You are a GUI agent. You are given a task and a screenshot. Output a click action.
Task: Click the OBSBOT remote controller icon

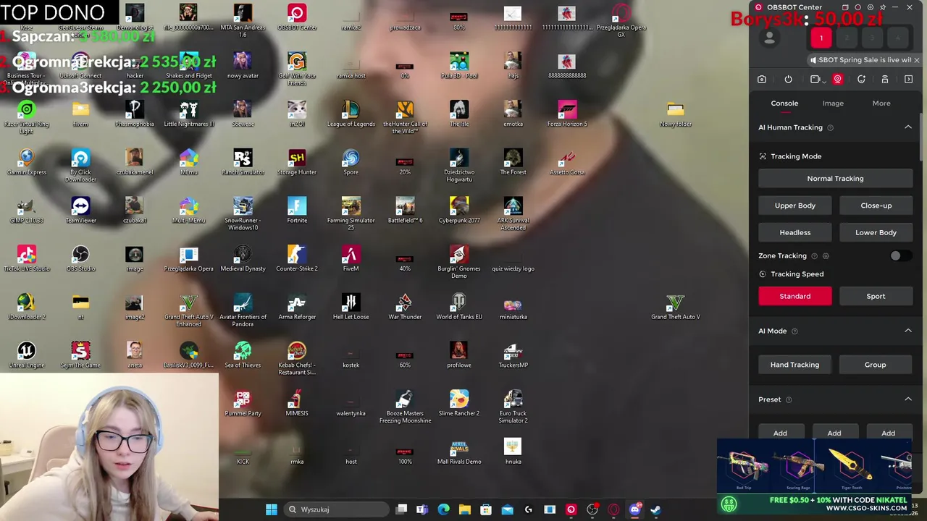884,80
